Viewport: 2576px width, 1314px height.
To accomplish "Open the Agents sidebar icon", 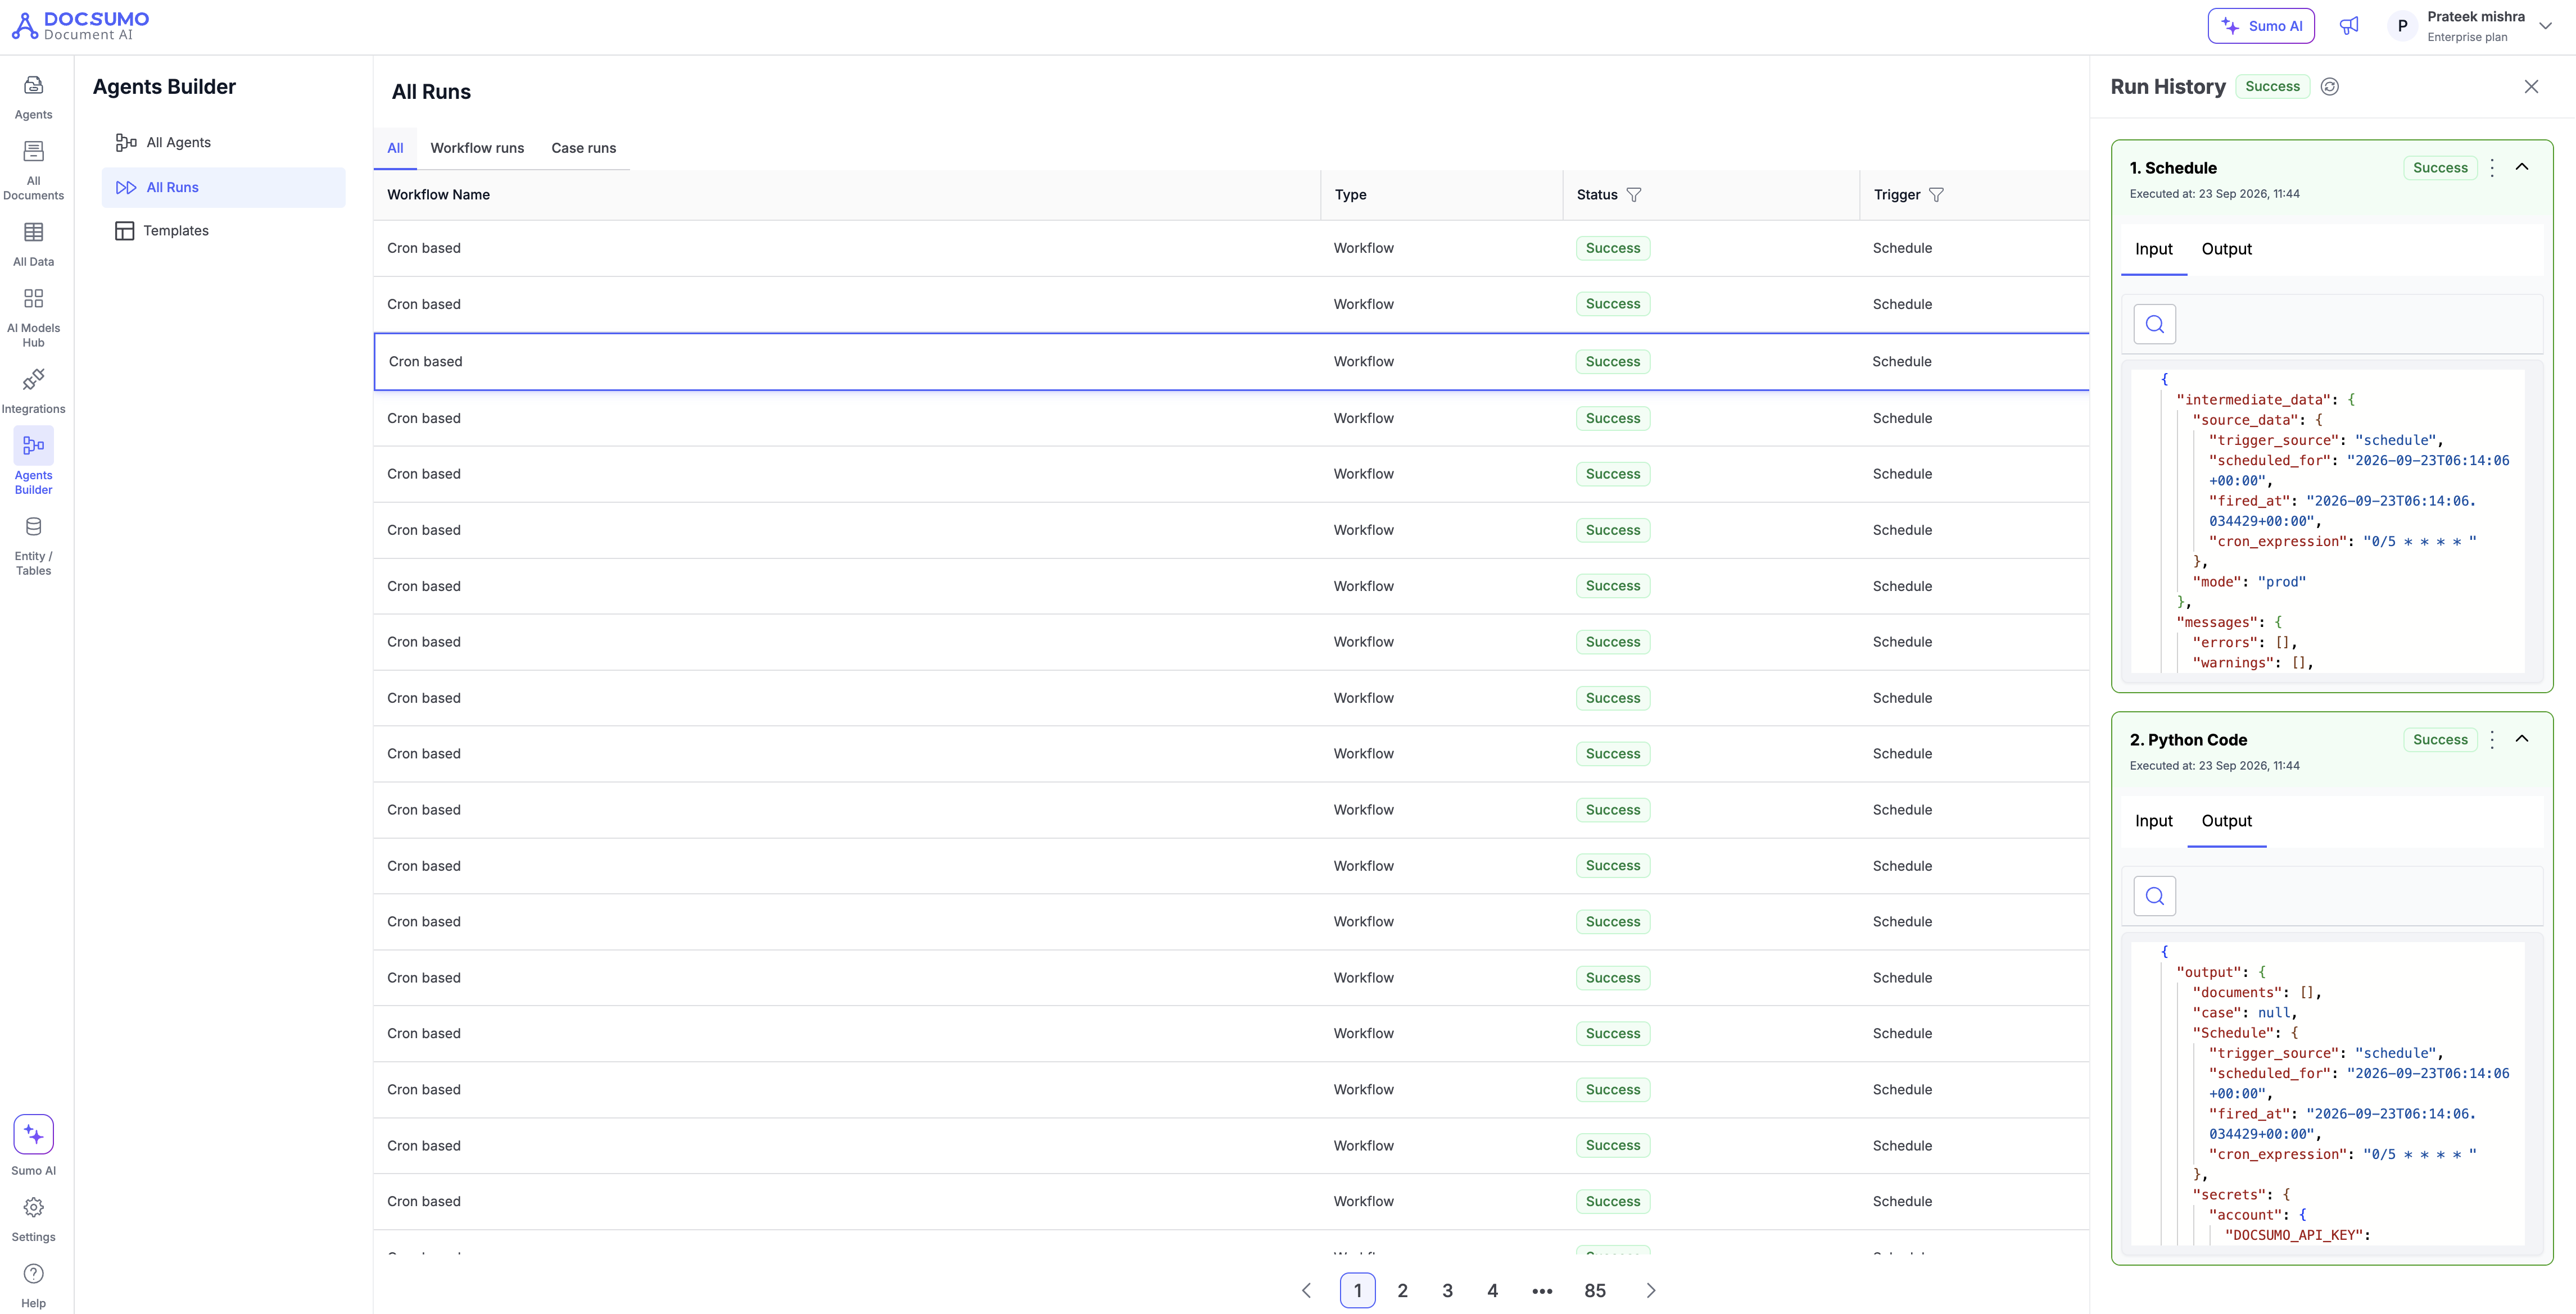I will click(33, 98).
